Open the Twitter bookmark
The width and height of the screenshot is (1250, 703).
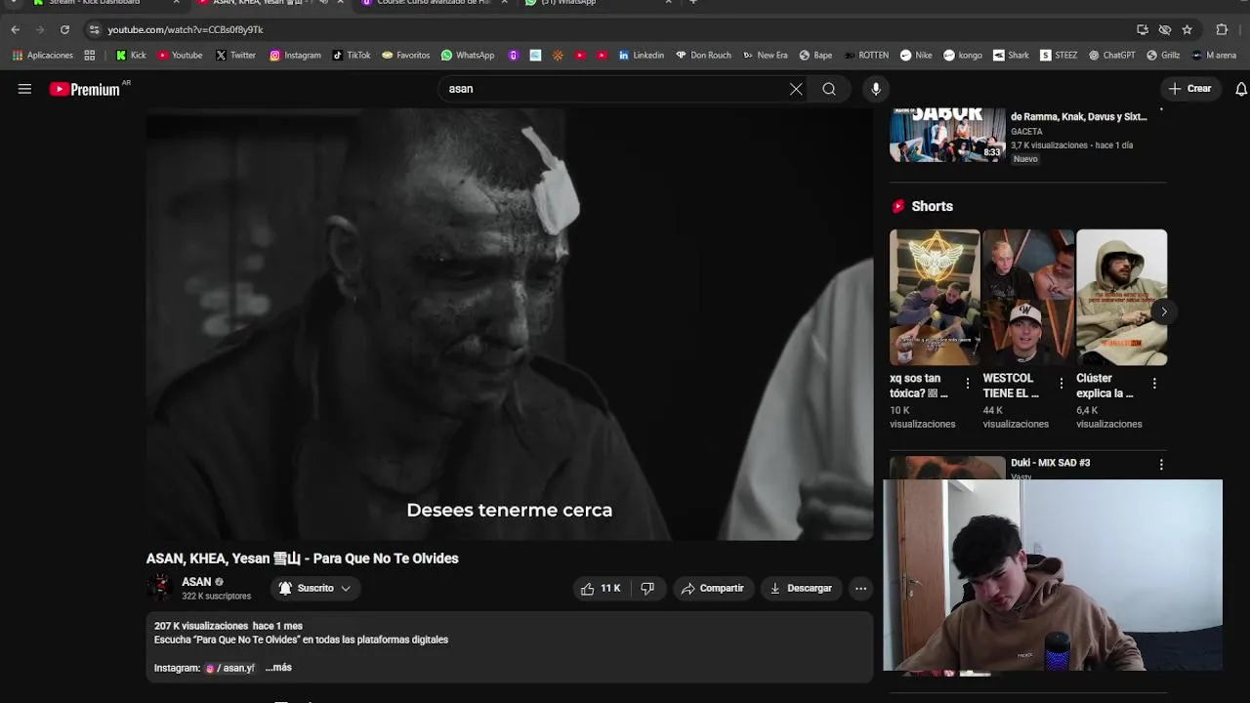tap(235, 56)
